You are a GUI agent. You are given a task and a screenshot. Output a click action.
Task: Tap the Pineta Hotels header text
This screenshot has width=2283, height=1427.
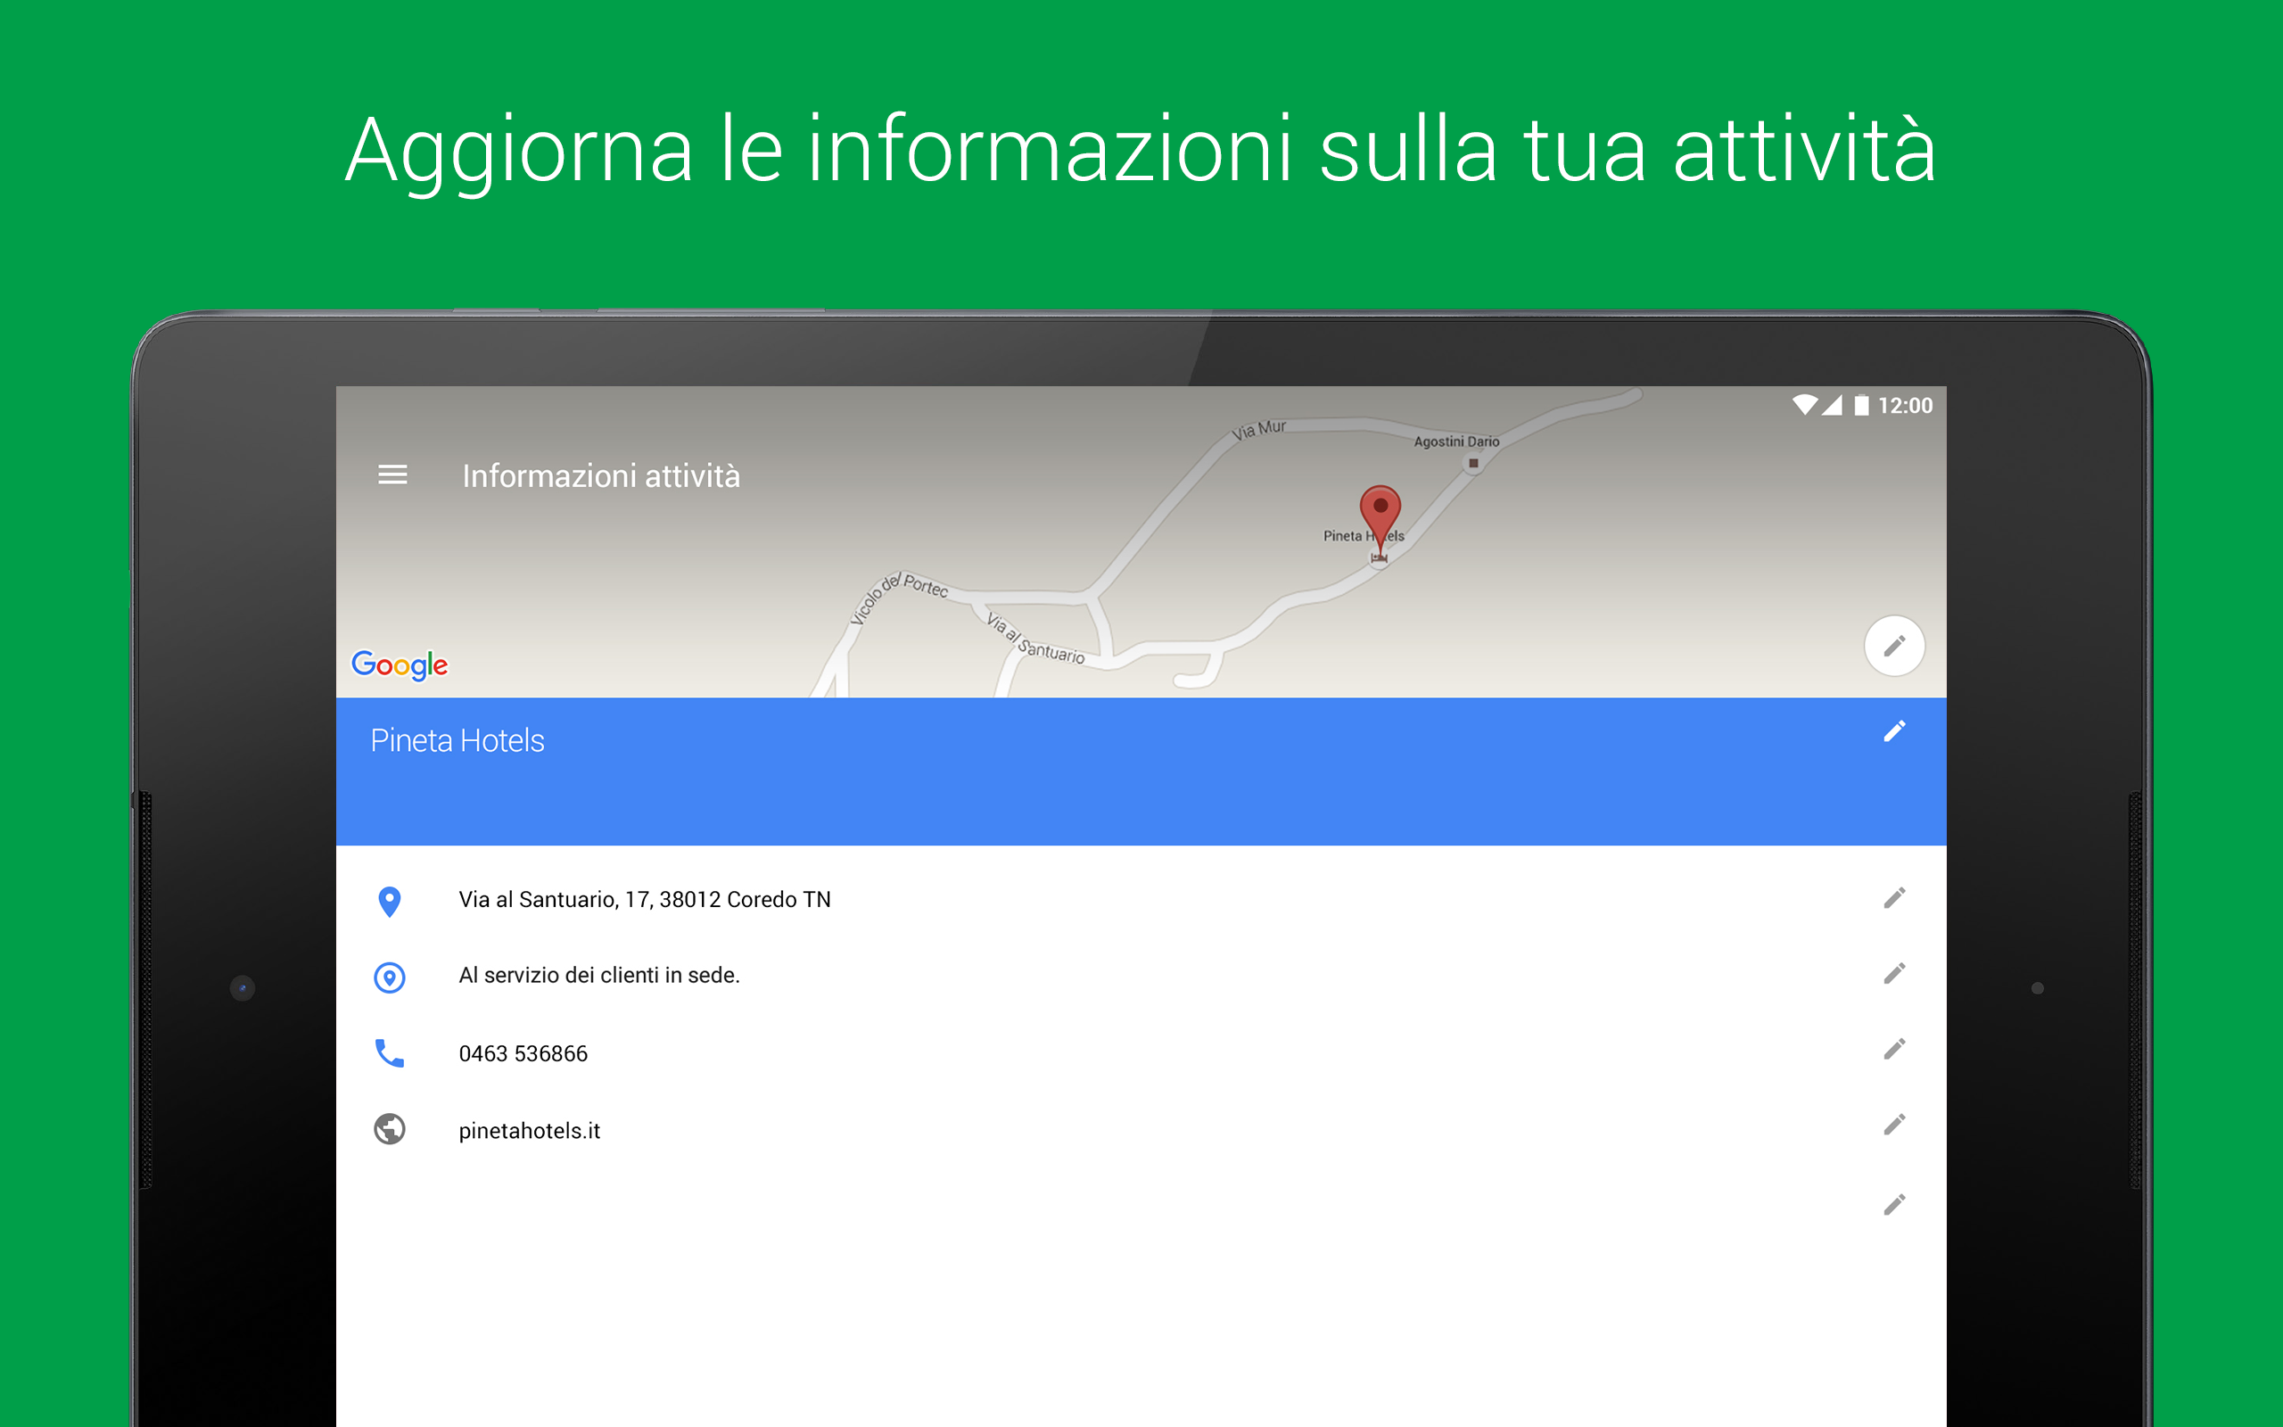(x=457, y=741)
